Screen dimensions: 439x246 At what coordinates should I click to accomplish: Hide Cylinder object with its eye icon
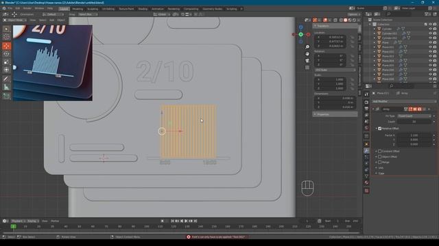tap(430, 29)
